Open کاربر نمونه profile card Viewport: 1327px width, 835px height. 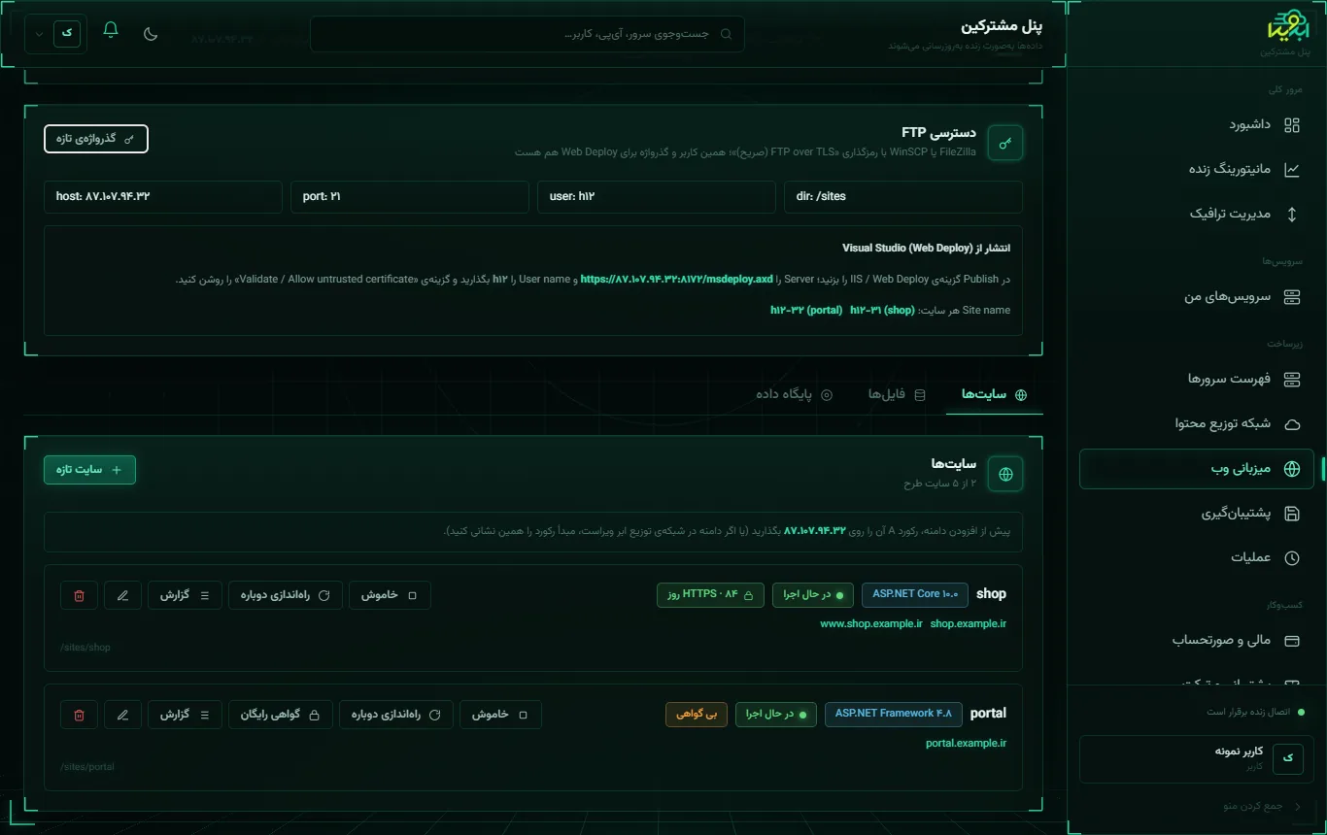(x=1197, y=758)
